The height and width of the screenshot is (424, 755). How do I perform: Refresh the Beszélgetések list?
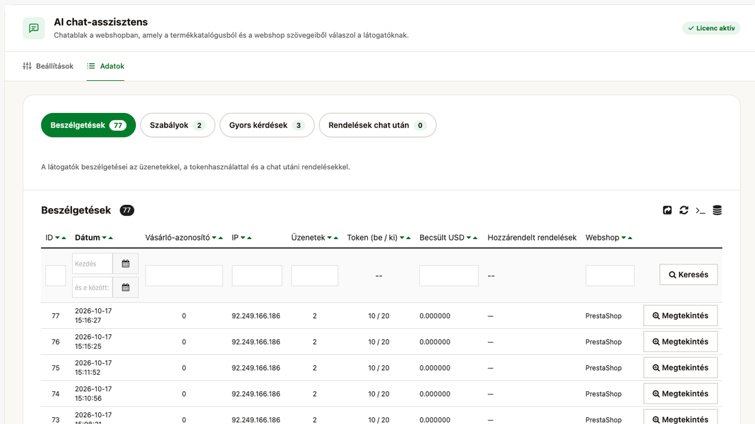pyautogui.click(x=684, y=210)
